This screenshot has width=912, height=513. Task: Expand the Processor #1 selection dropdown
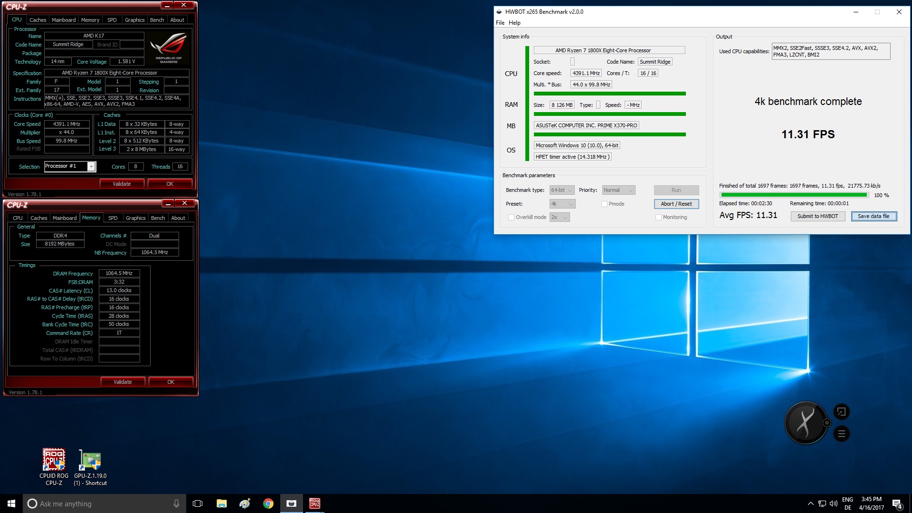pos(91,167)
